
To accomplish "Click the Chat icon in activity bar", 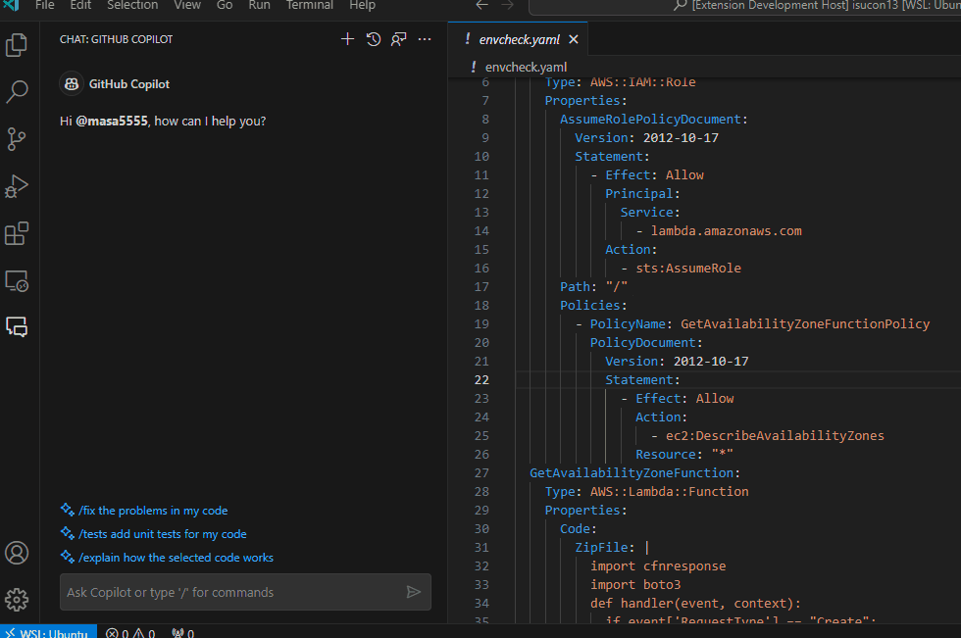I will coord(17,327).
